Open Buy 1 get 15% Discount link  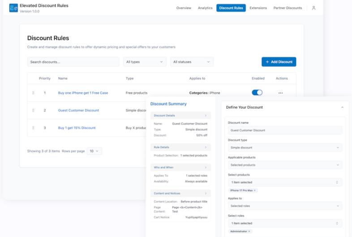point(77,128)
